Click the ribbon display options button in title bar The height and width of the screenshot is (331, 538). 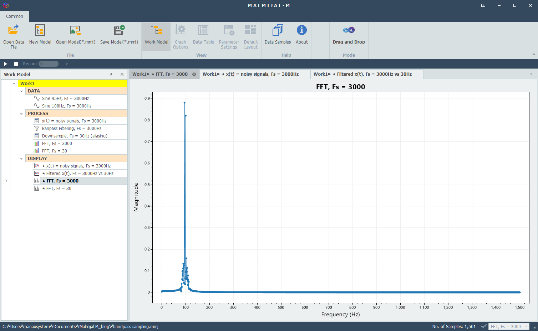(x=483, y=5)
